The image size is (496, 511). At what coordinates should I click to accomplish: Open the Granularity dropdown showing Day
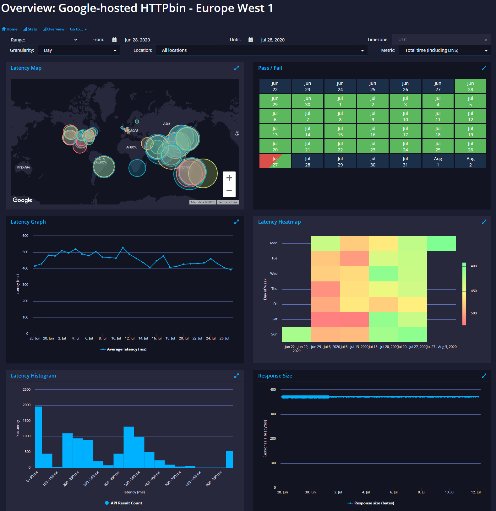coord(79,50)
